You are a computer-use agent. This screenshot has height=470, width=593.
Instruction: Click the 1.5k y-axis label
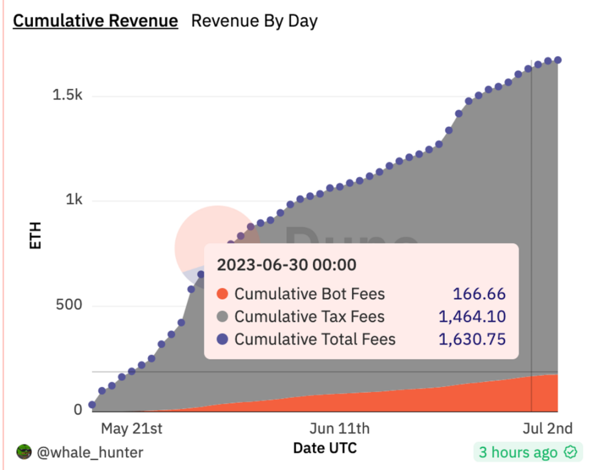point(67,95)
